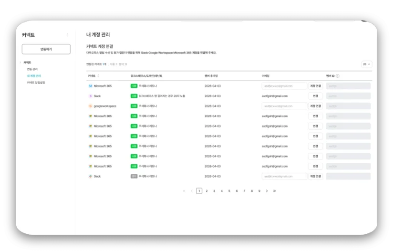Focus the email field in gray-badge Slack row
The width and height of the screenshot is (395, 252).
[x=284, y=177]
